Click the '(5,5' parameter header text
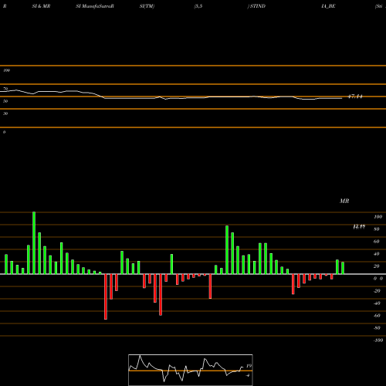This screenshot has width=386, height=386. click(x=198, y=6)
